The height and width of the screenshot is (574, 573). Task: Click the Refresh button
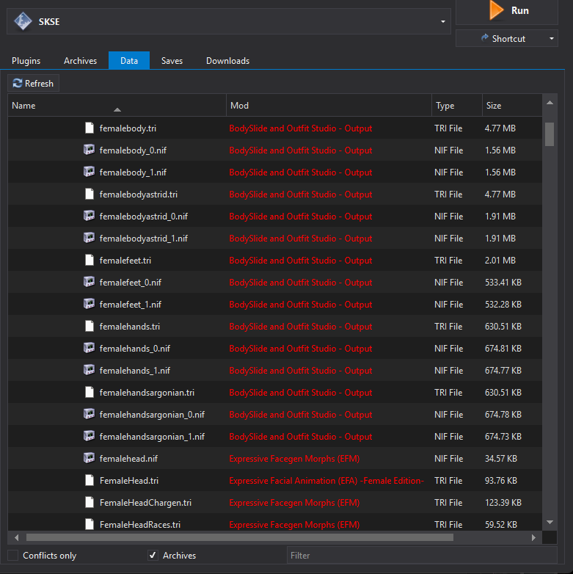33,84
